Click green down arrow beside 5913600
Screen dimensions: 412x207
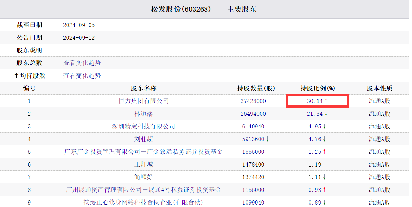pyautogui.click(x=267, y=139)
